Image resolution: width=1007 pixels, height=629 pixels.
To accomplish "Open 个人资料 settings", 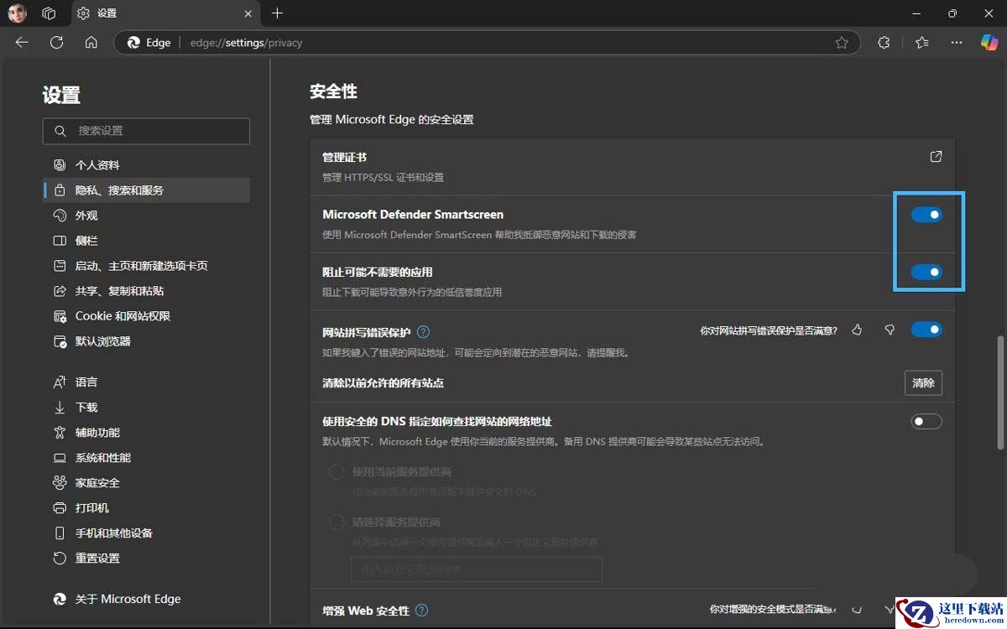I will tap(146, 165).
